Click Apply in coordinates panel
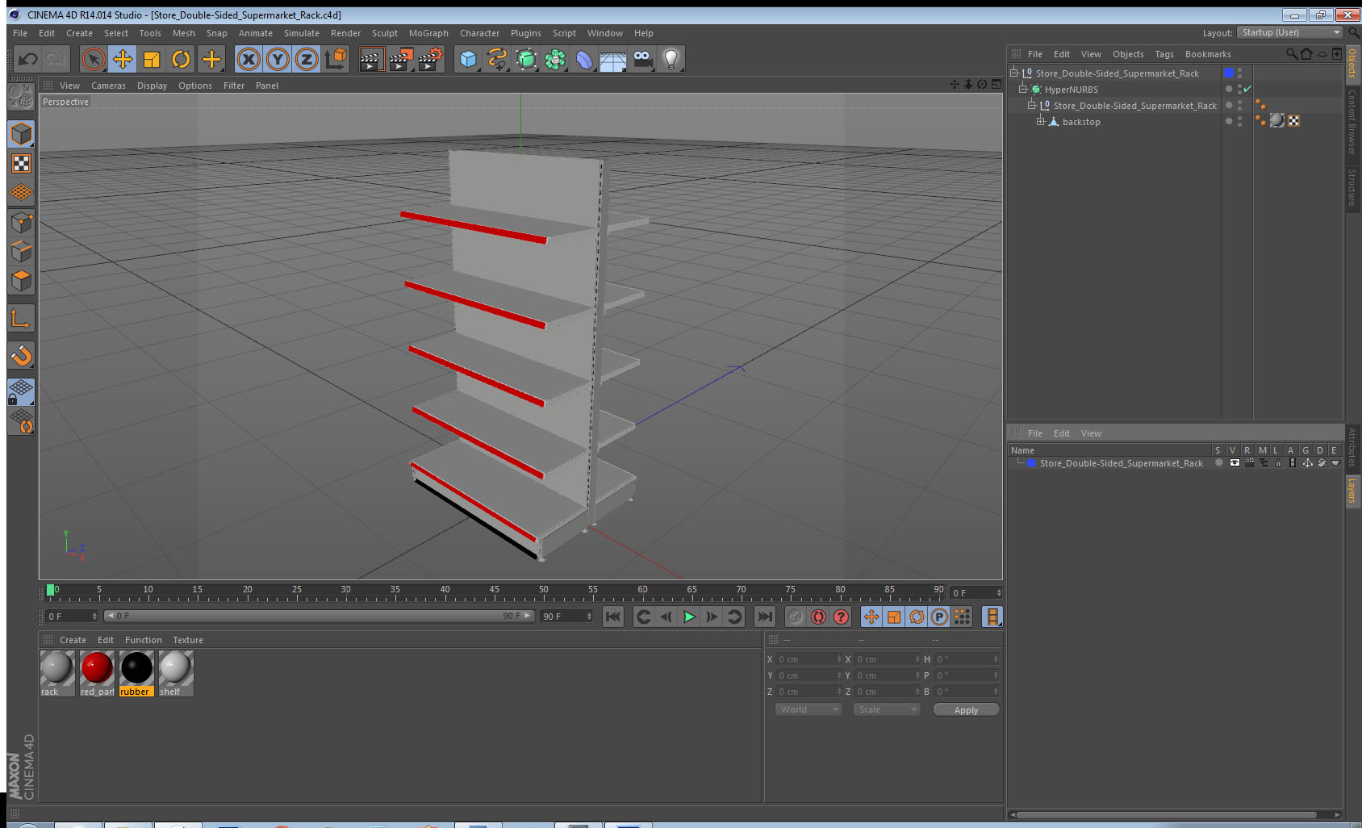This screenshot has width=1362, height=828. click(966, 710)
